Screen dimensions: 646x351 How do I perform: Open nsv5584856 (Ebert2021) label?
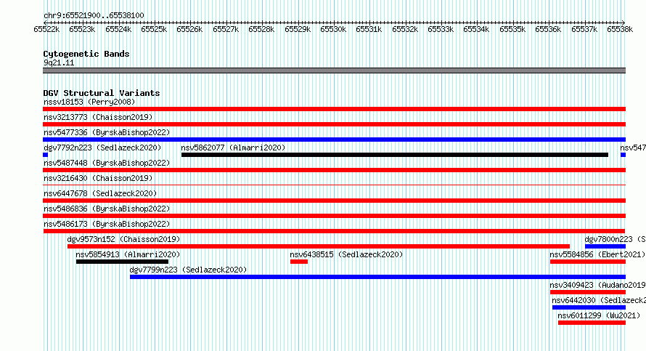pos(597,254)
